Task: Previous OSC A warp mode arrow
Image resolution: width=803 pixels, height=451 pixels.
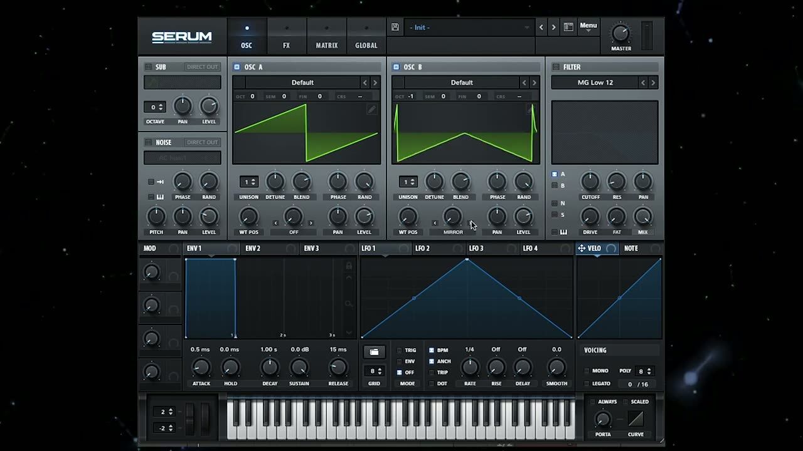Action: coord(275,222)
